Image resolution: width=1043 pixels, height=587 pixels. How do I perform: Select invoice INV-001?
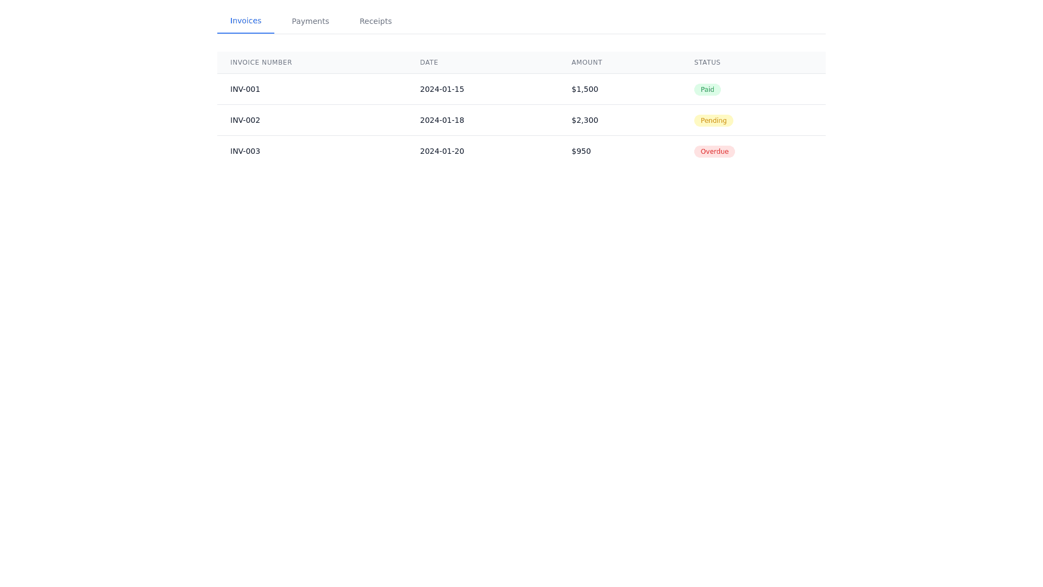pyautogui.click(x=245, y=89)
